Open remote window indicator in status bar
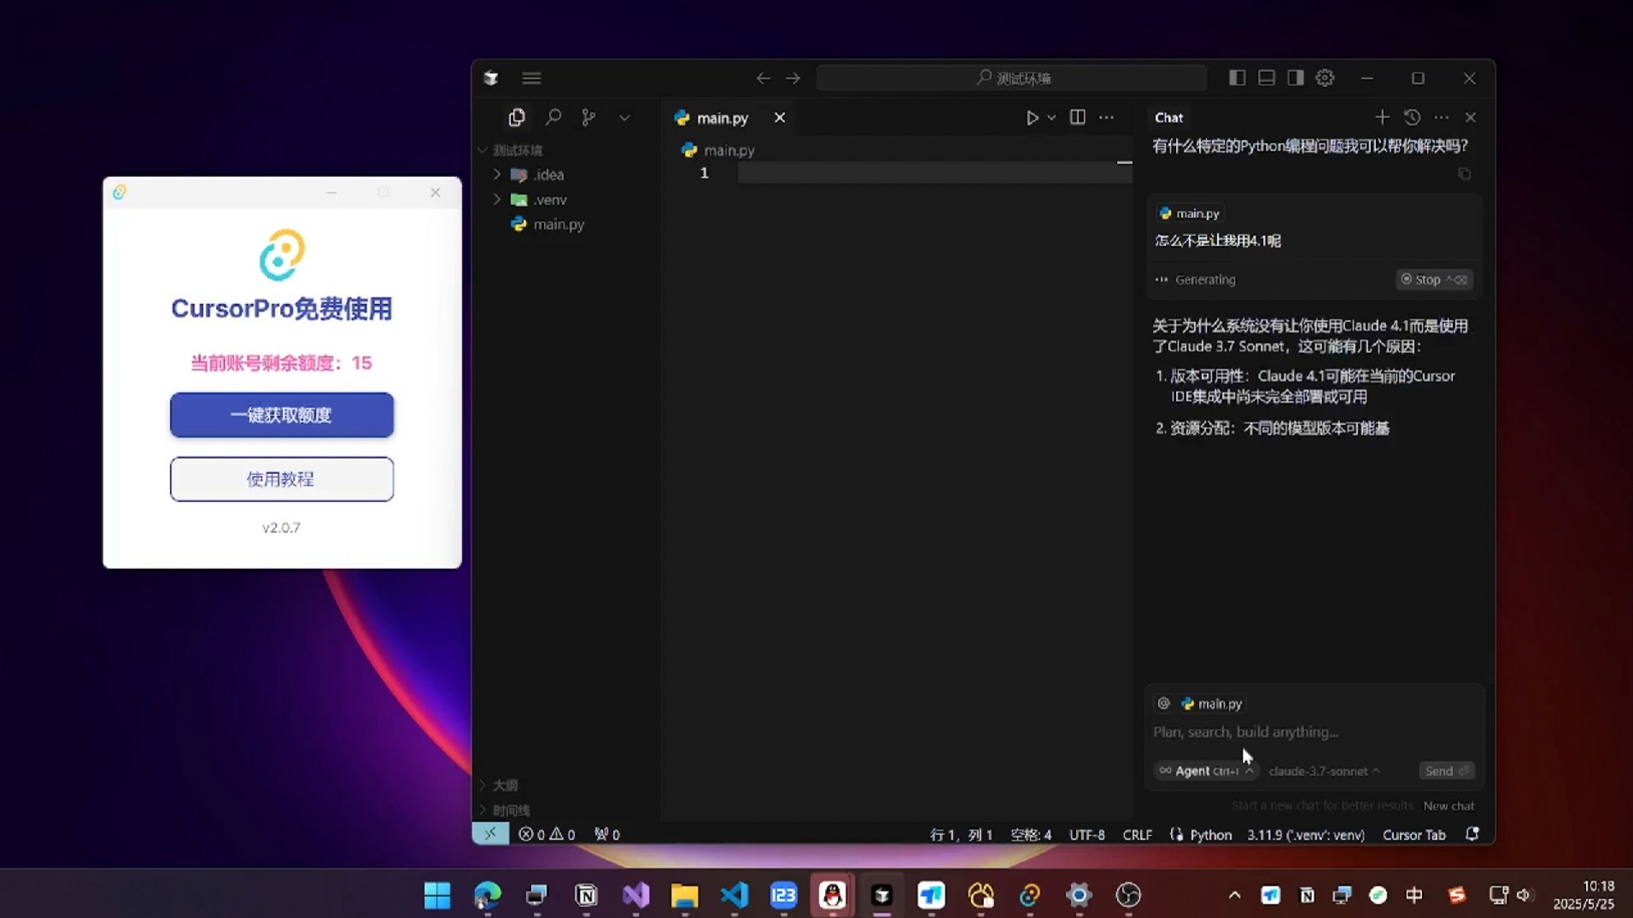The height and width of the screenshot is (918, 1633). click(x=490, y=834)
